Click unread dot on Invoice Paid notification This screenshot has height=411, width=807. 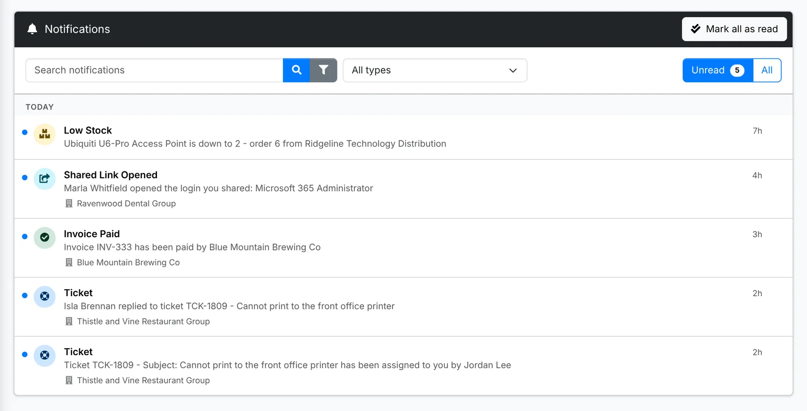click(25, 236)
